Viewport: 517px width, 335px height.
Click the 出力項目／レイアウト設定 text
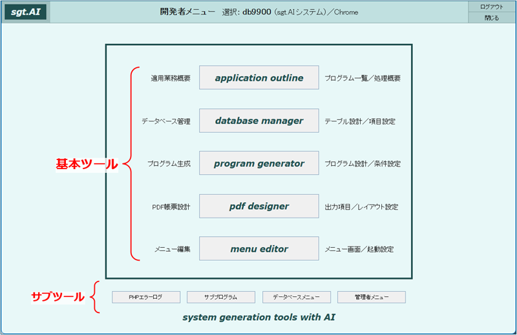(x=361, y=207)
